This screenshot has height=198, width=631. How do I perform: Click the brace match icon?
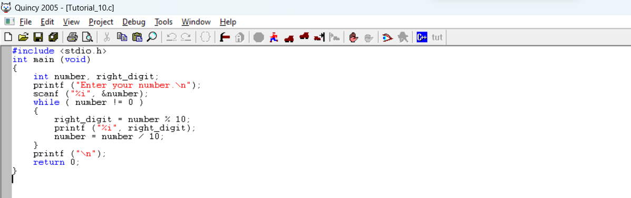[205, 37]
